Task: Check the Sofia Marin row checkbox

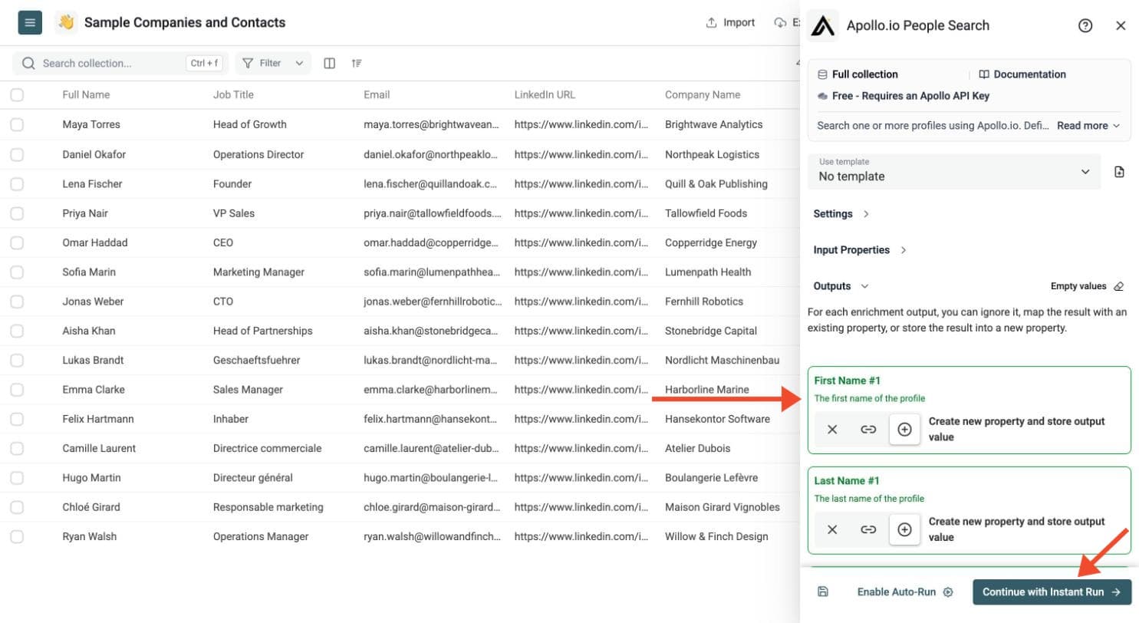Action: (x=17, y=272)
